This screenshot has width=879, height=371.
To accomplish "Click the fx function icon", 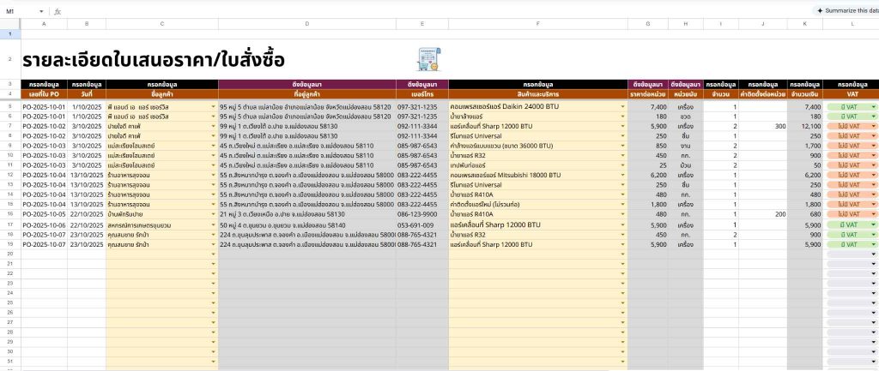I will pos(58,11).
